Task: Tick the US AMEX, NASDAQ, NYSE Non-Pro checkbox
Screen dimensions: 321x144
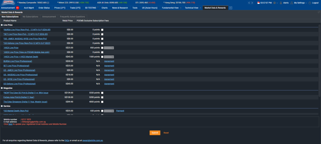Action: click(102, 39)
